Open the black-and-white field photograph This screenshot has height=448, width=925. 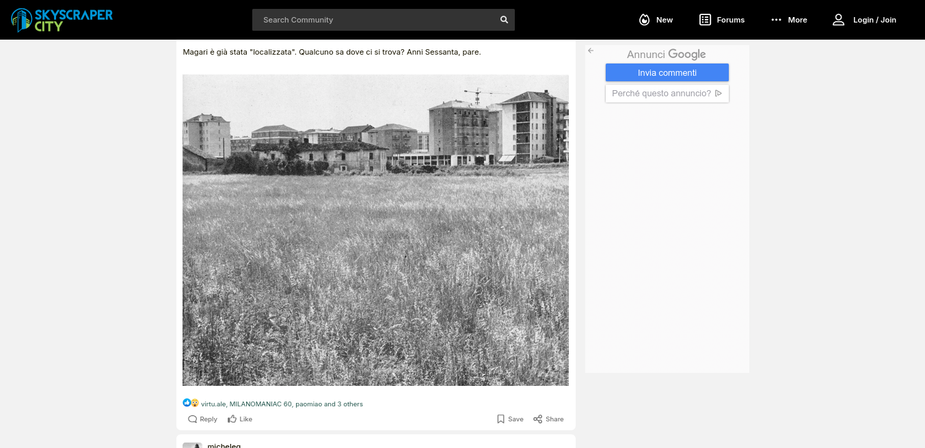point(375,230)
